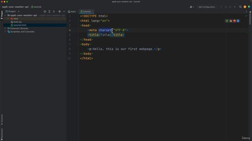Open Project panel gear options
The height and width of the screenshot is (141, 252).
click(59, 11)
